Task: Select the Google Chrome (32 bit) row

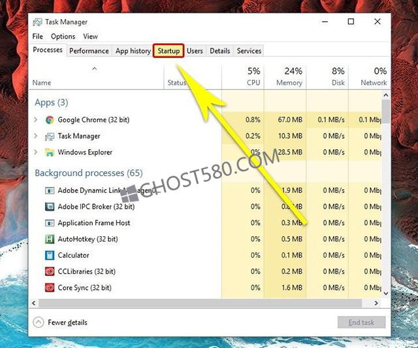Action: [205, 120]
